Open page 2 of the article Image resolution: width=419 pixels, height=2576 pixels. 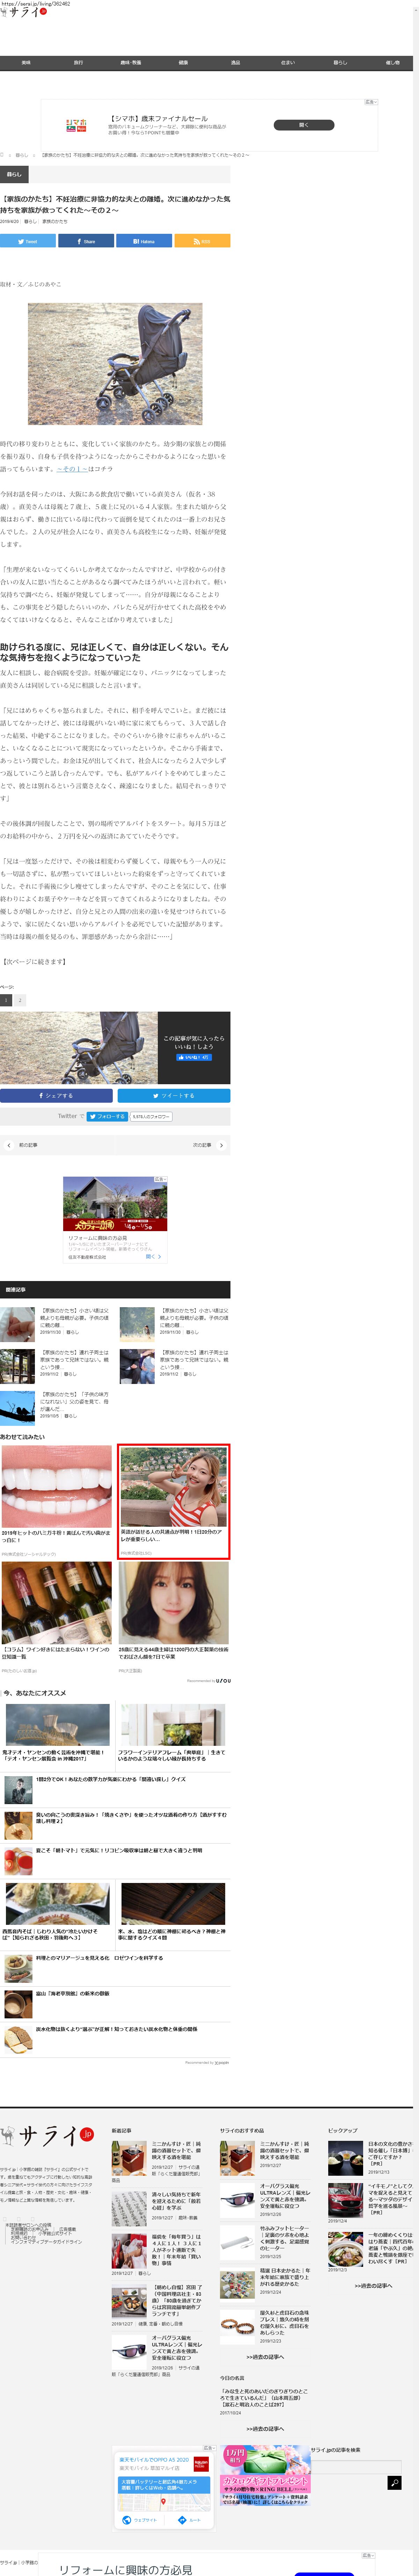pyautogui.click(x=19, y=1000)
